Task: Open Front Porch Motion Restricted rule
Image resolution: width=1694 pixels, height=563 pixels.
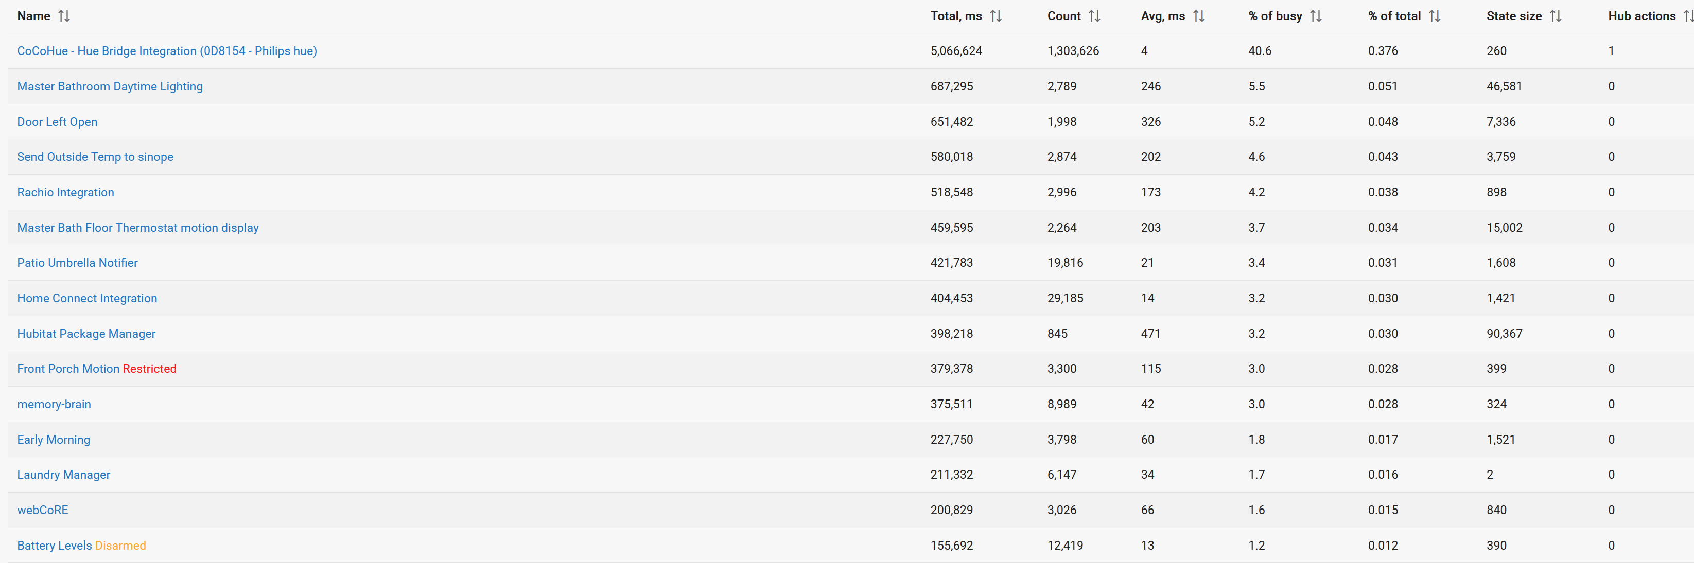Action: tap(97, 369)
